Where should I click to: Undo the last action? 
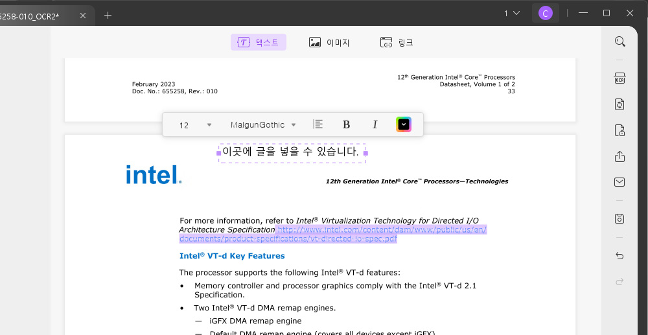pos(619,256)
